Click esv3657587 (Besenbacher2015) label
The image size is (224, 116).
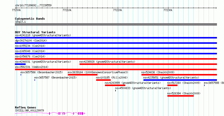(x=55, y=78)
